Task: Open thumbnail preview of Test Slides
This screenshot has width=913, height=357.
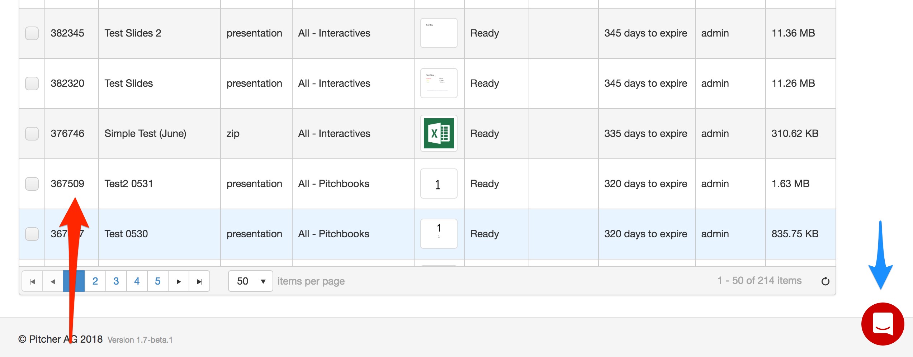Action: coord(439,83)
